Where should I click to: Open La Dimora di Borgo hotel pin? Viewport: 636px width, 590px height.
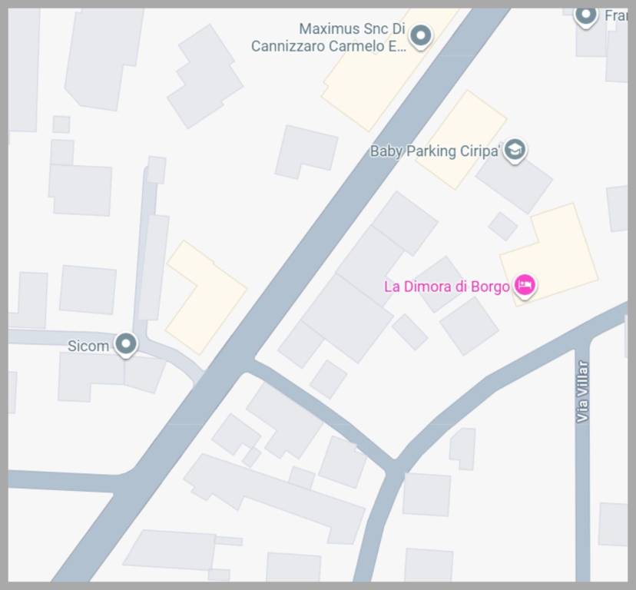(525, 286)
